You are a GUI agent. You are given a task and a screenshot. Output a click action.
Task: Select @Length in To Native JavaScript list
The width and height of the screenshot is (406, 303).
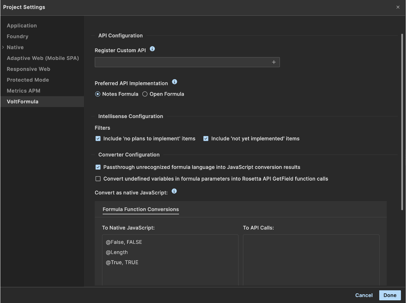tap(117, 252)
